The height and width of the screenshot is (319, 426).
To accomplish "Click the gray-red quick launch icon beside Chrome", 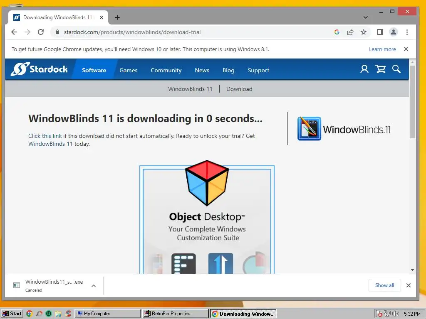I will (39, 314).
